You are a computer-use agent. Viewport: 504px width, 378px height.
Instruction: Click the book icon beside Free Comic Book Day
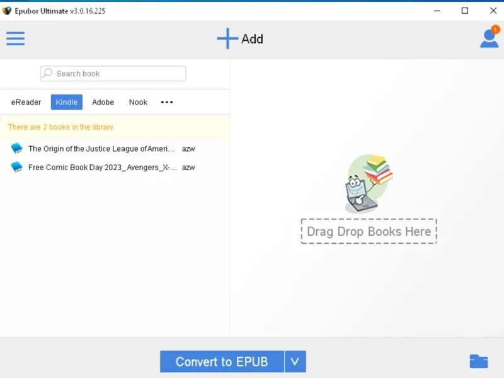17,167
